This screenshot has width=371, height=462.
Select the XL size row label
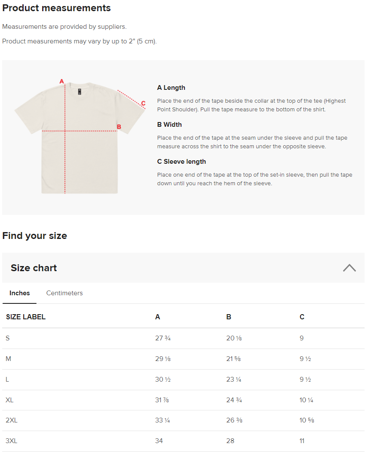point(9,400)
